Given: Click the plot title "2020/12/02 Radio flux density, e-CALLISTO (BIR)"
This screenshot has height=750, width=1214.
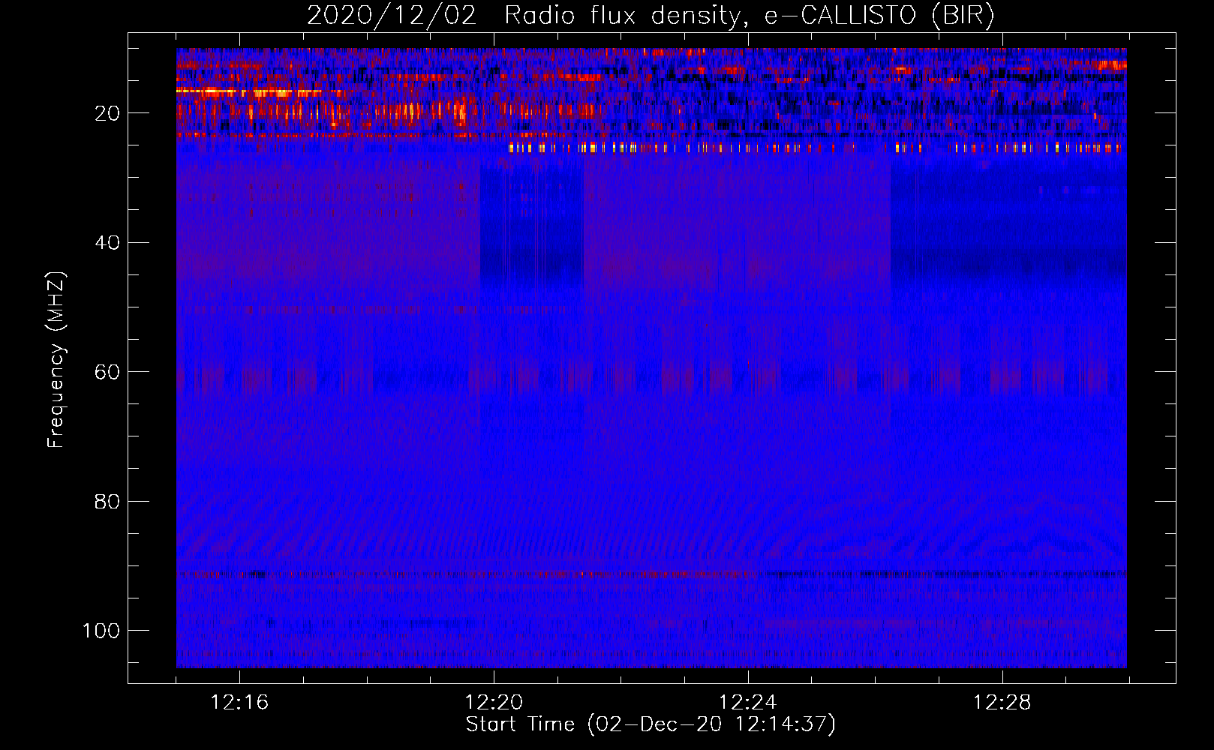Looking at the screenshot, I should coord(651,16).
